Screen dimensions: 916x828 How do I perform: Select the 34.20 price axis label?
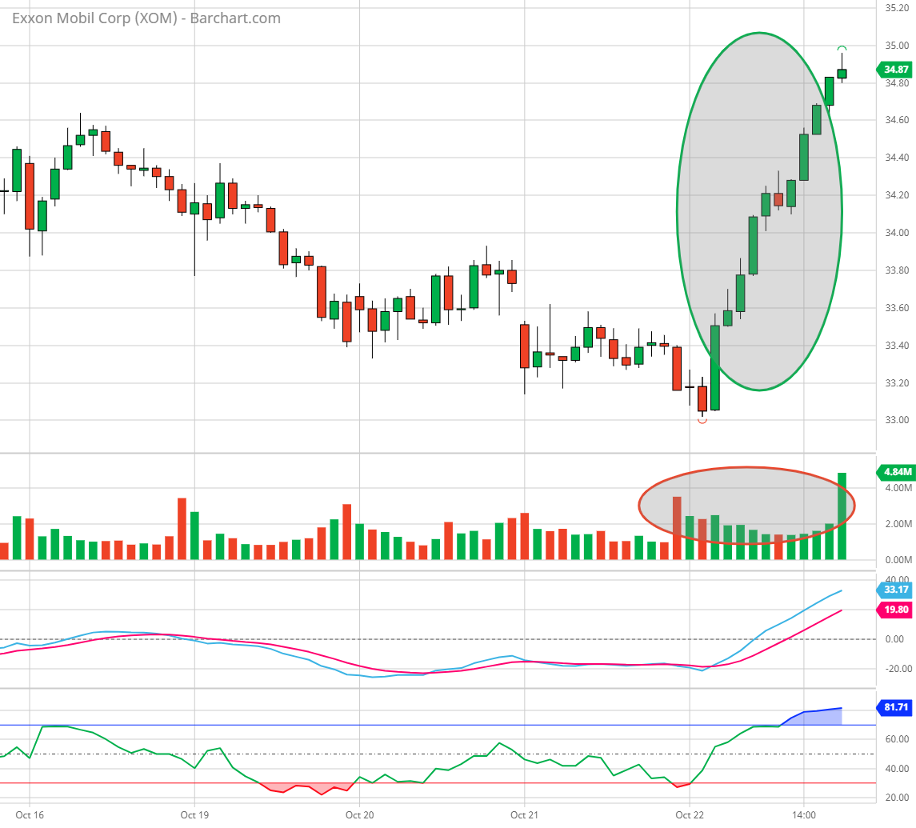(897, 194)
